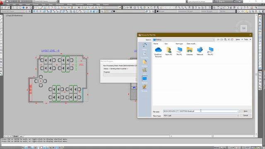The width and height of the screenshot is (265, 149).
Task: Select Buzzsaw in the dialog places sidebar
Action: pyautogui.click(x=145, y=88)
